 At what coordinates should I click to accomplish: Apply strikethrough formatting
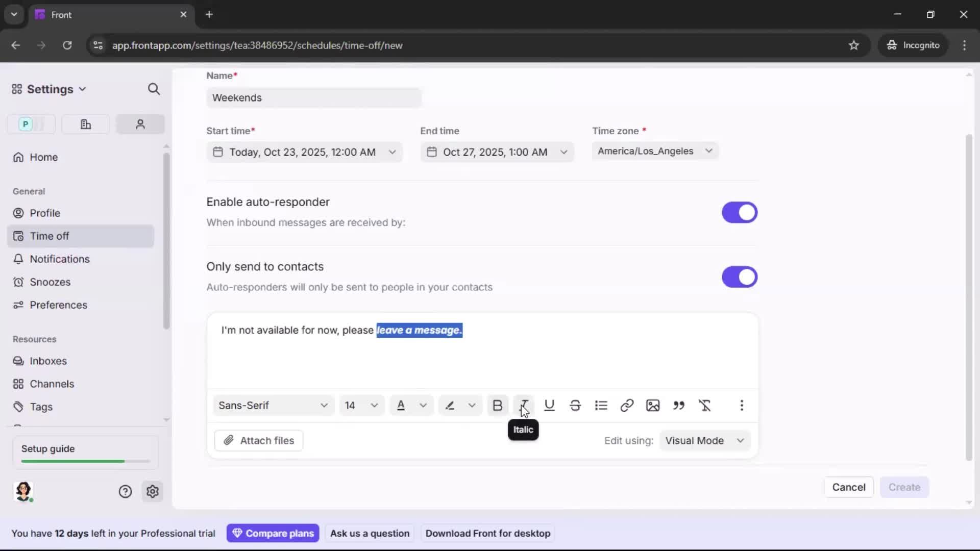tap(576, 406)
